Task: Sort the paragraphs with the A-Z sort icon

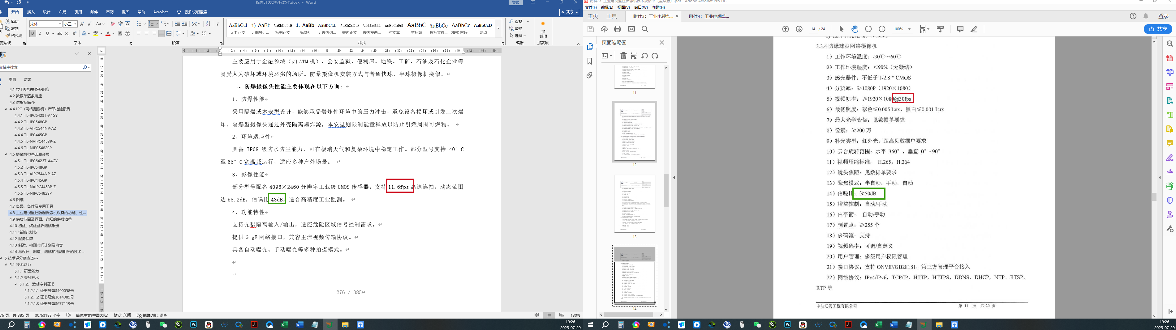Action: (208, 24)
